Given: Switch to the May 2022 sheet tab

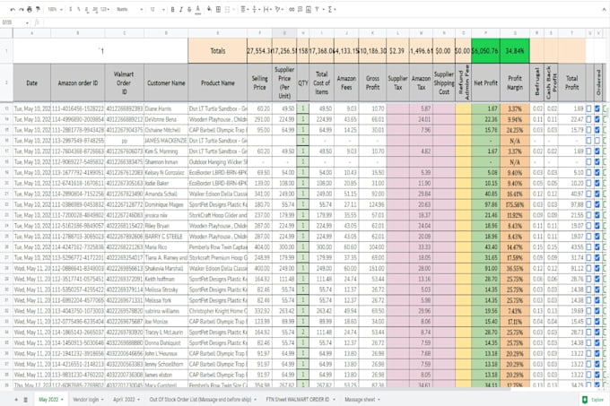Looking at the screenshot, I should (50, 400).
